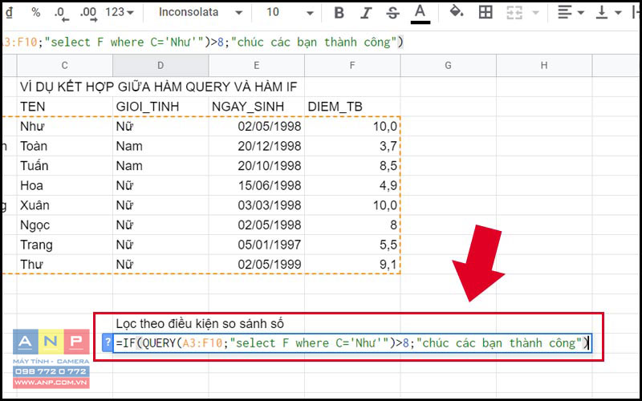
Task: Select the cell containing 'Thư'
Action: [x=65, y=265]
